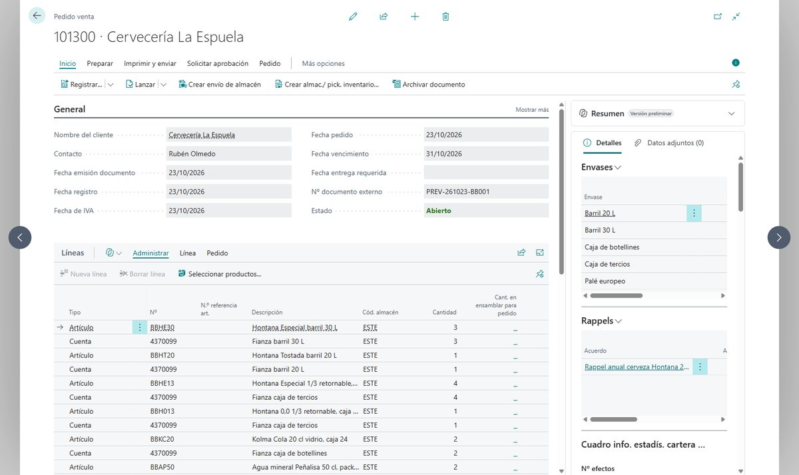
Task: Click Mostrar más in General
Action: point(532,110)
